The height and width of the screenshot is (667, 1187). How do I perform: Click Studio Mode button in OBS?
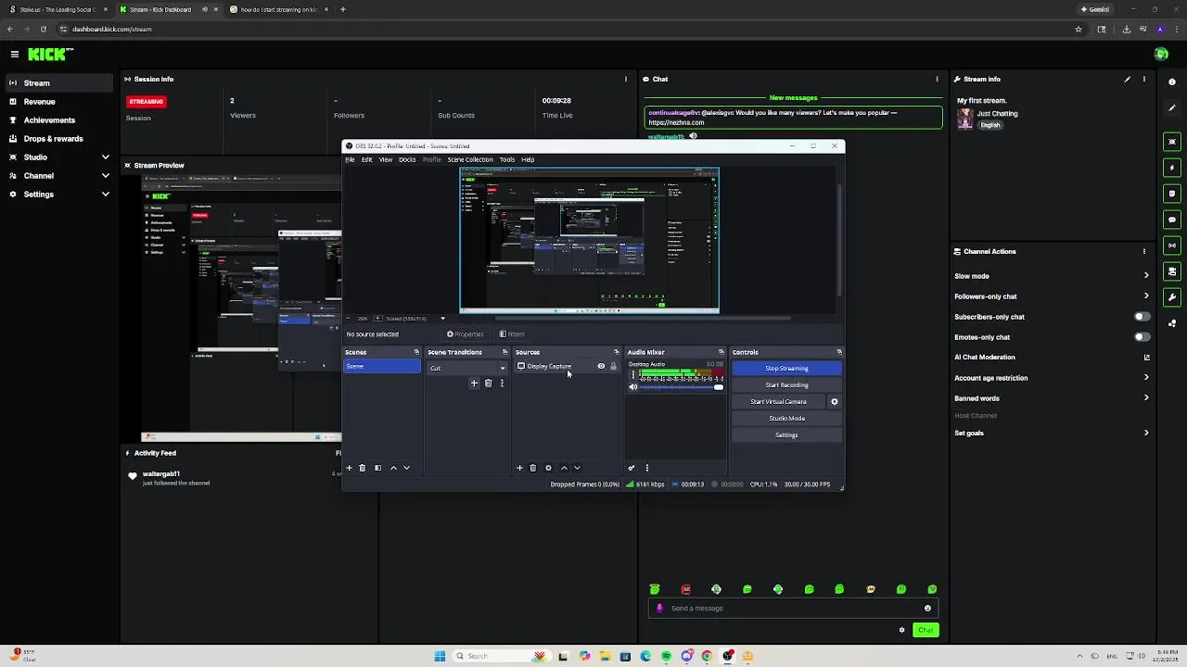coord(786,419)
